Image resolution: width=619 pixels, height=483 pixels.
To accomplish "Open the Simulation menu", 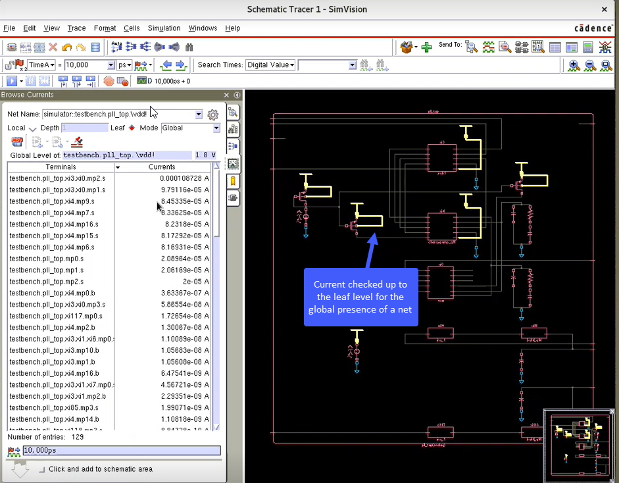I will (164, 28).
